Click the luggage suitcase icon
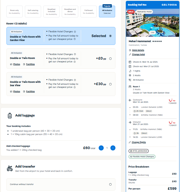This screenshot has height=192, width=180. click(10, 116)
